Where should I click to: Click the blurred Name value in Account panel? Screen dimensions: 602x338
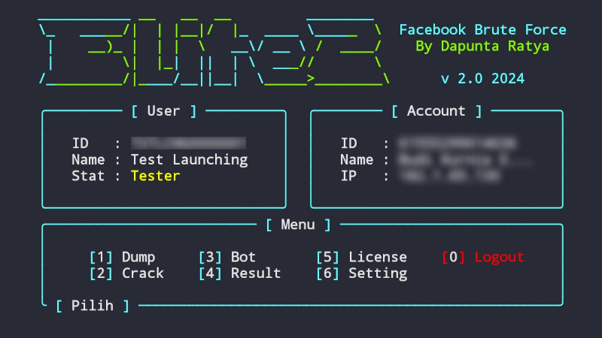465,159
